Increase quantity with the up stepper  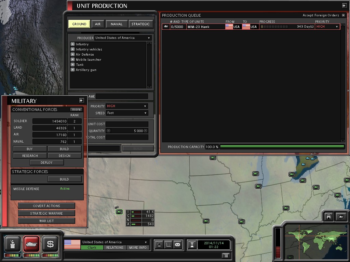pos(146,131)
